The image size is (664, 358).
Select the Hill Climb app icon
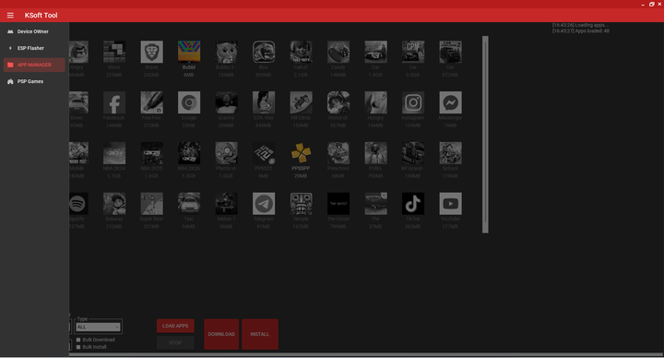(301, 102)
